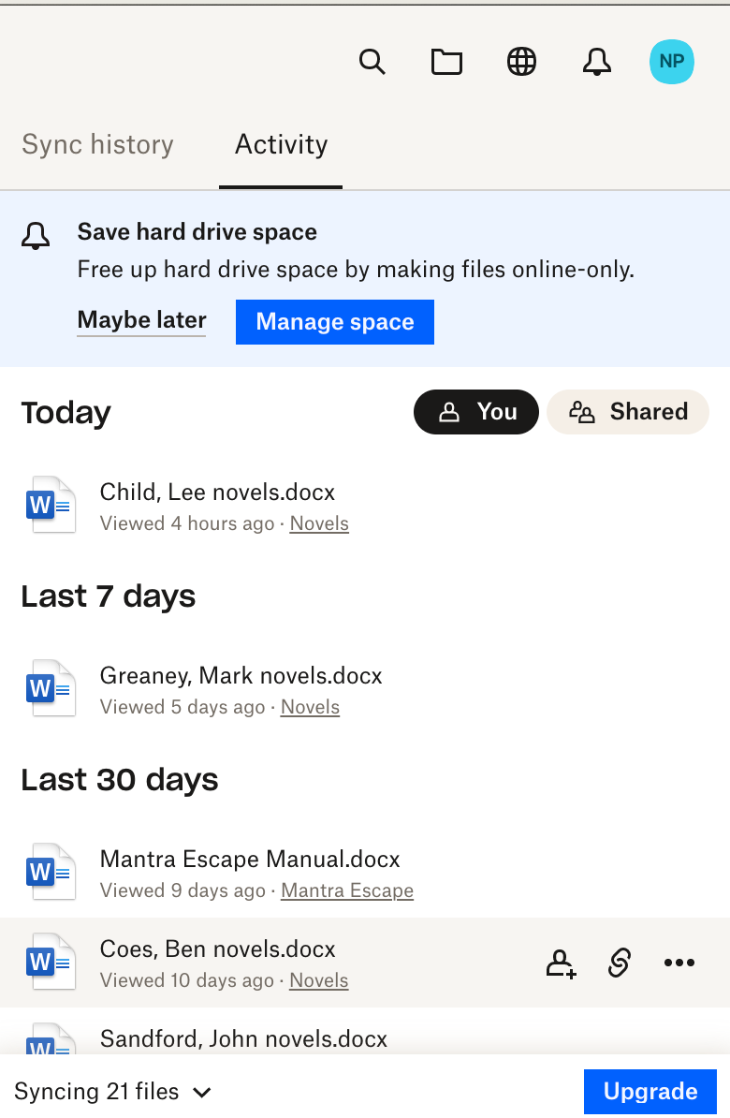
Task: Click Maybe later link
Action: tap(142, 320)
